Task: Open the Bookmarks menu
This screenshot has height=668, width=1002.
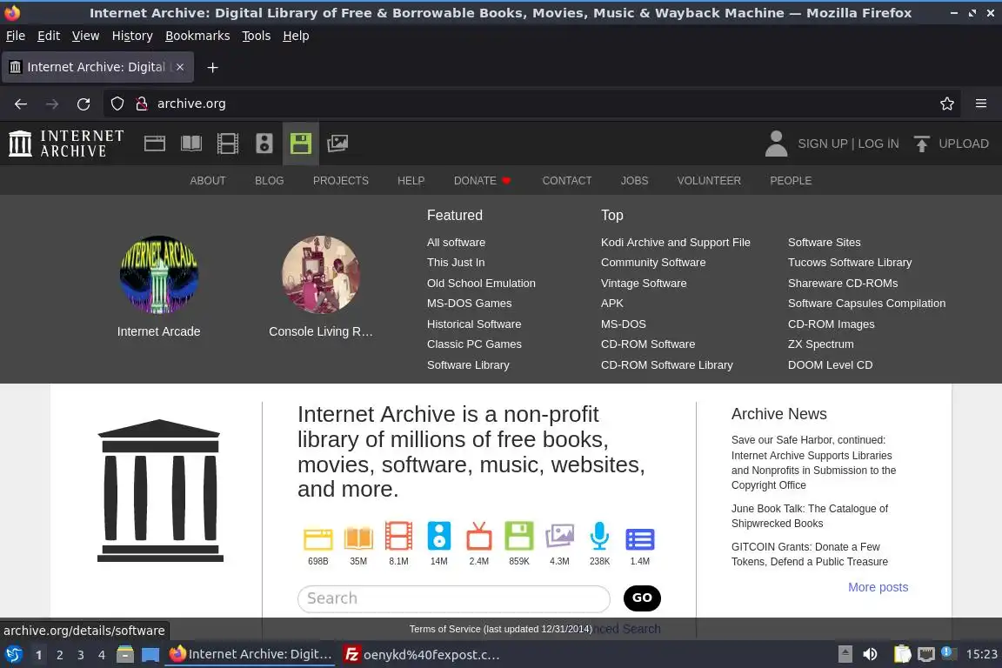Action: point(197,36)
